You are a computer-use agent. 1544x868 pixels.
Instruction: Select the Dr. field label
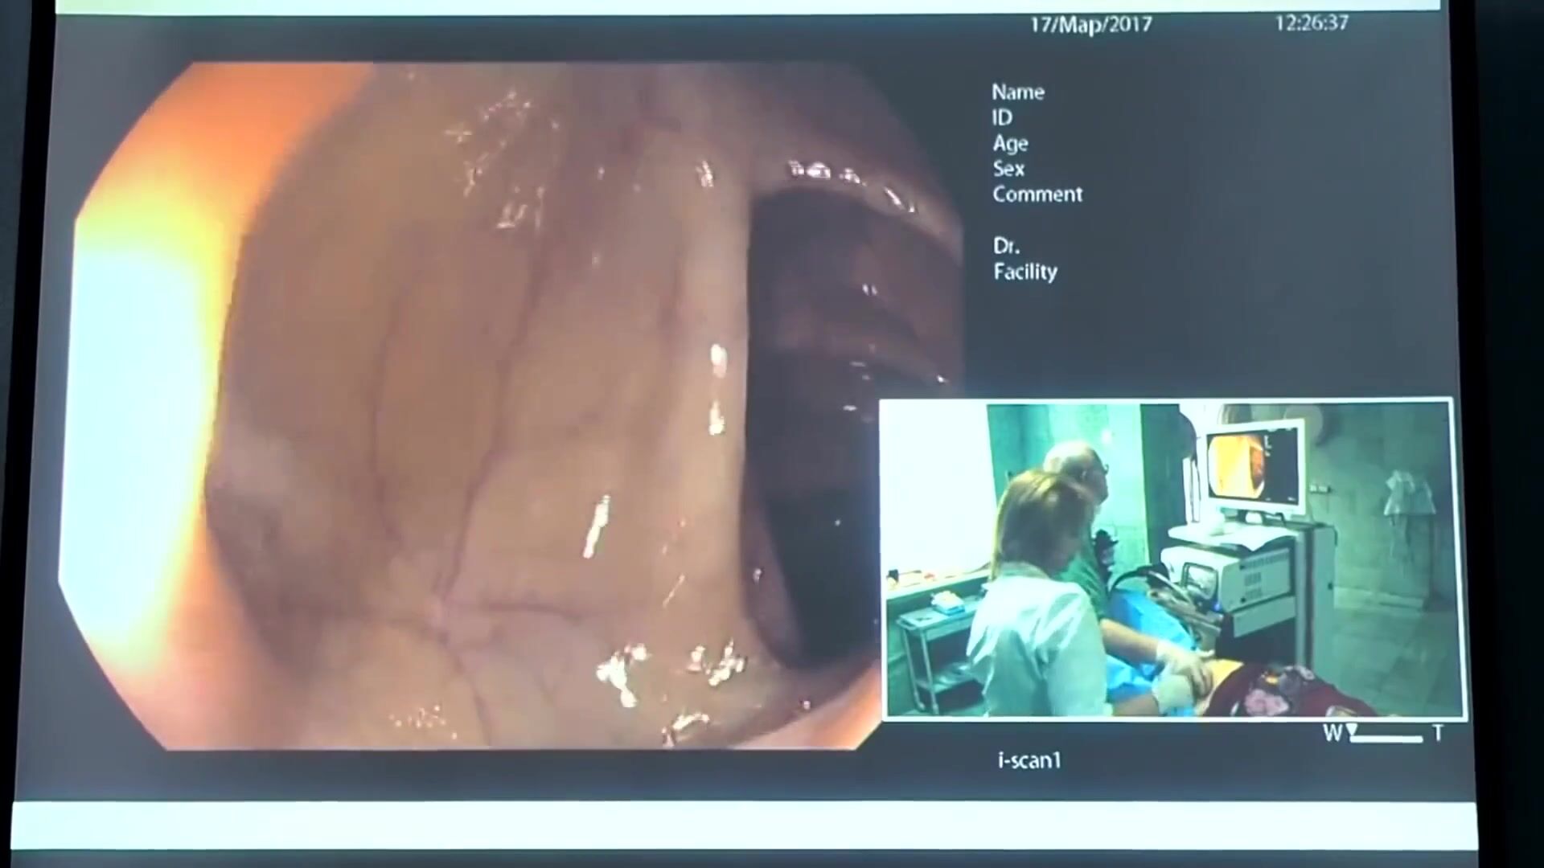pos(1006,246)
